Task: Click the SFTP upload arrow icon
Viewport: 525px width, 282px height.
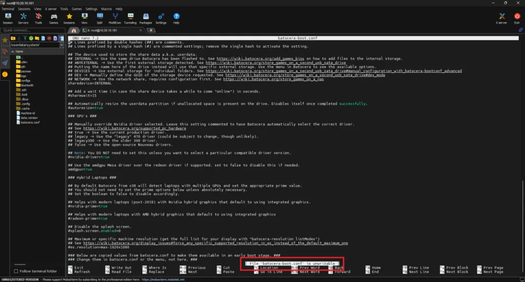Action: coord(25,38)
